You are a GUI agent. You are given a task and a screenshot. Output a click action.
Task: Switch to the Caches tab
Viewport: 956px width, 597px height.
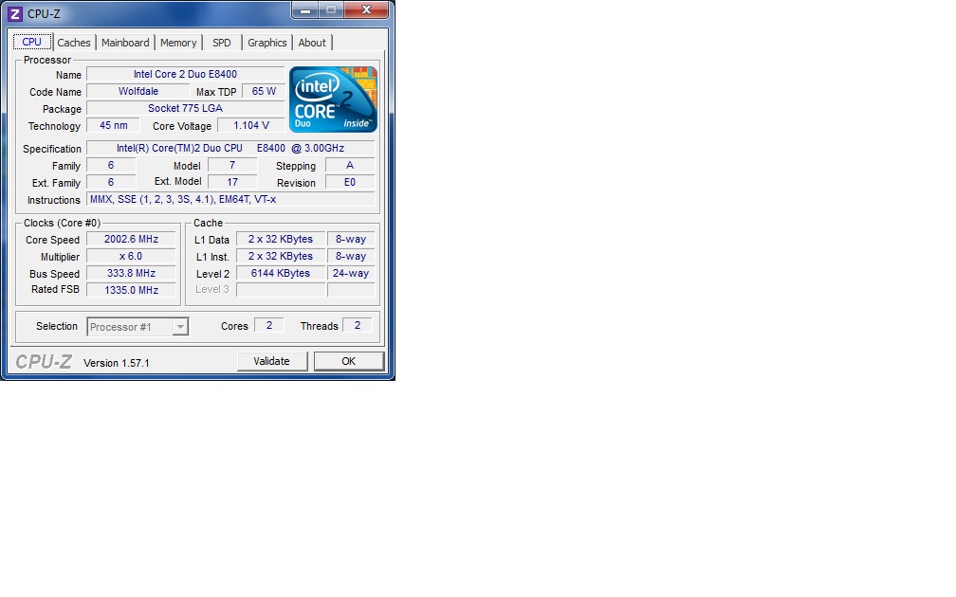74,43
